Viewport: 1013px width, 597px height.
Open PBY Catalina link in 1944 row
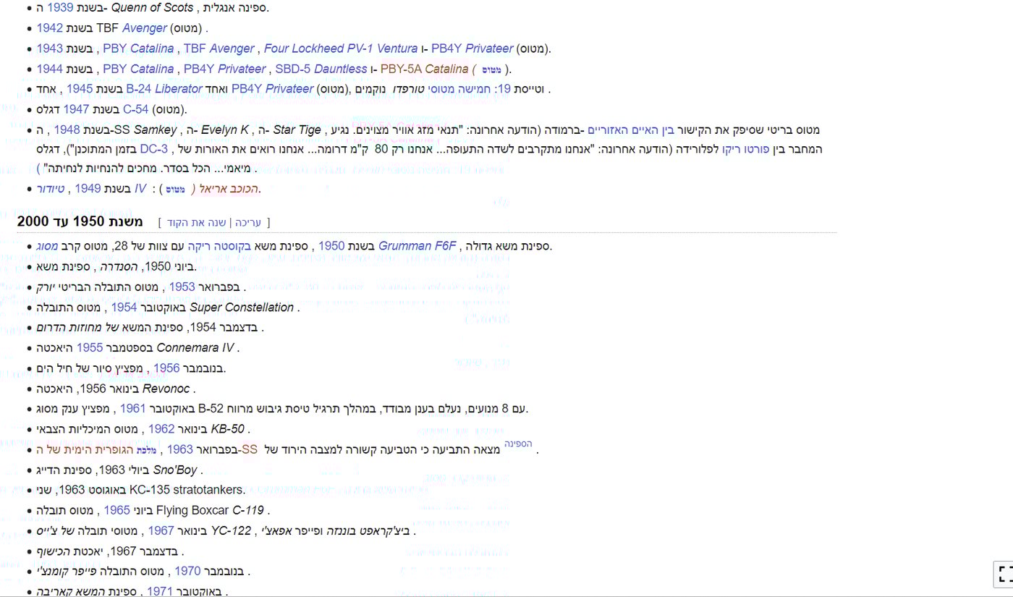(x=138, y=69)
